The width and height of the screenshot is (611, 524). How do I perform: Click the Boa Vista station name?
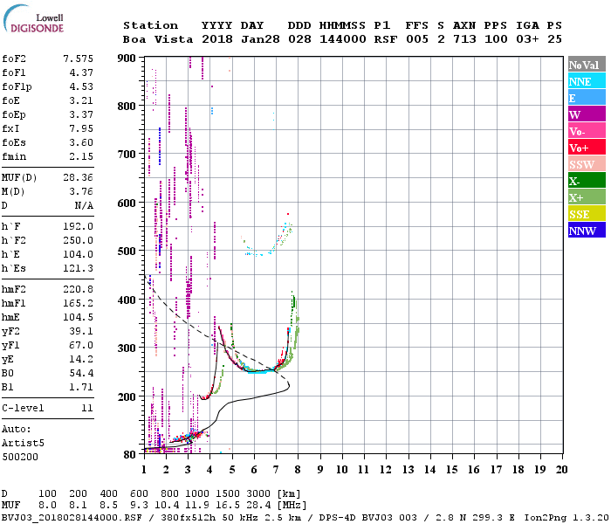pyautogui.click(x=158, y=39)
